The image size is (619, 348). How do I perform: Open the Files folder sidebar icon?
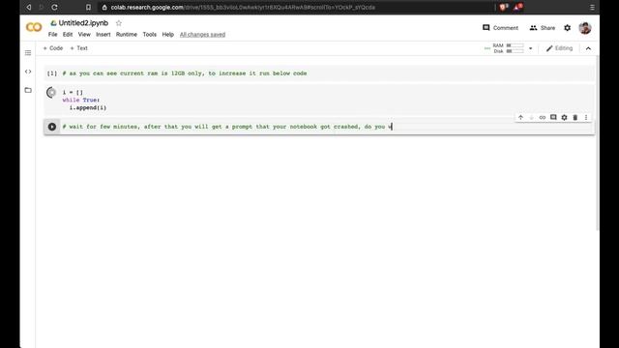tap(28, 90)
